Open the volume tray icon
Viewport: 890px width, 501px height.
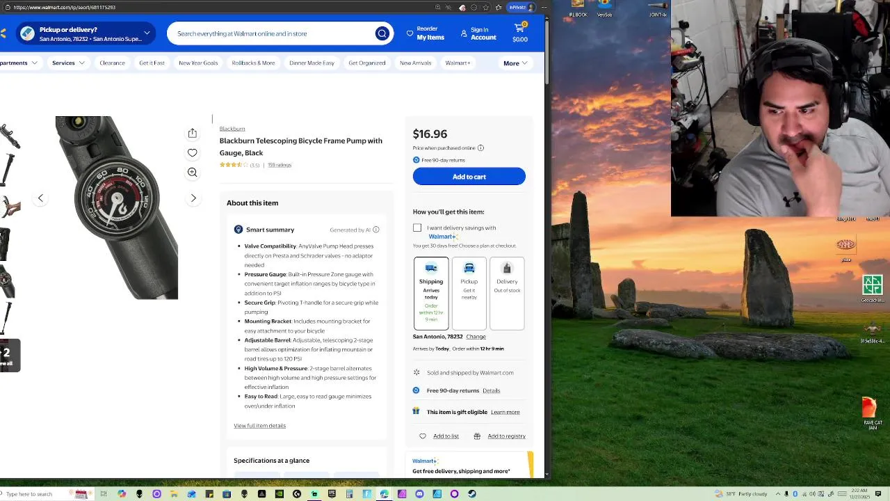click(812, 494)
